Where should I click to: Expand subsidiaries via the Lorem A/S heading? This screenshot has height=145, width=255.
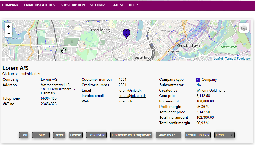[x=15, y=68]
